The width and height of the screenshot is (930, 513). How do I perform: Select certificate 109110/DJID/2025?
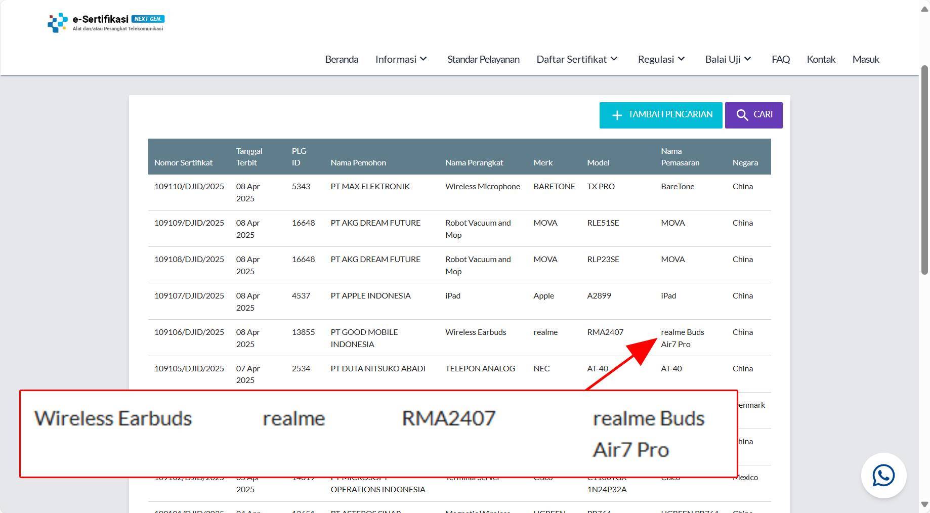tap(189, 186)
